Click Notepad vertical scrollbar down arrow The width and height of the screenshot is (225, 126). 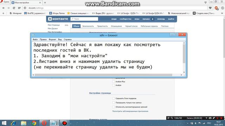point(184,72)
